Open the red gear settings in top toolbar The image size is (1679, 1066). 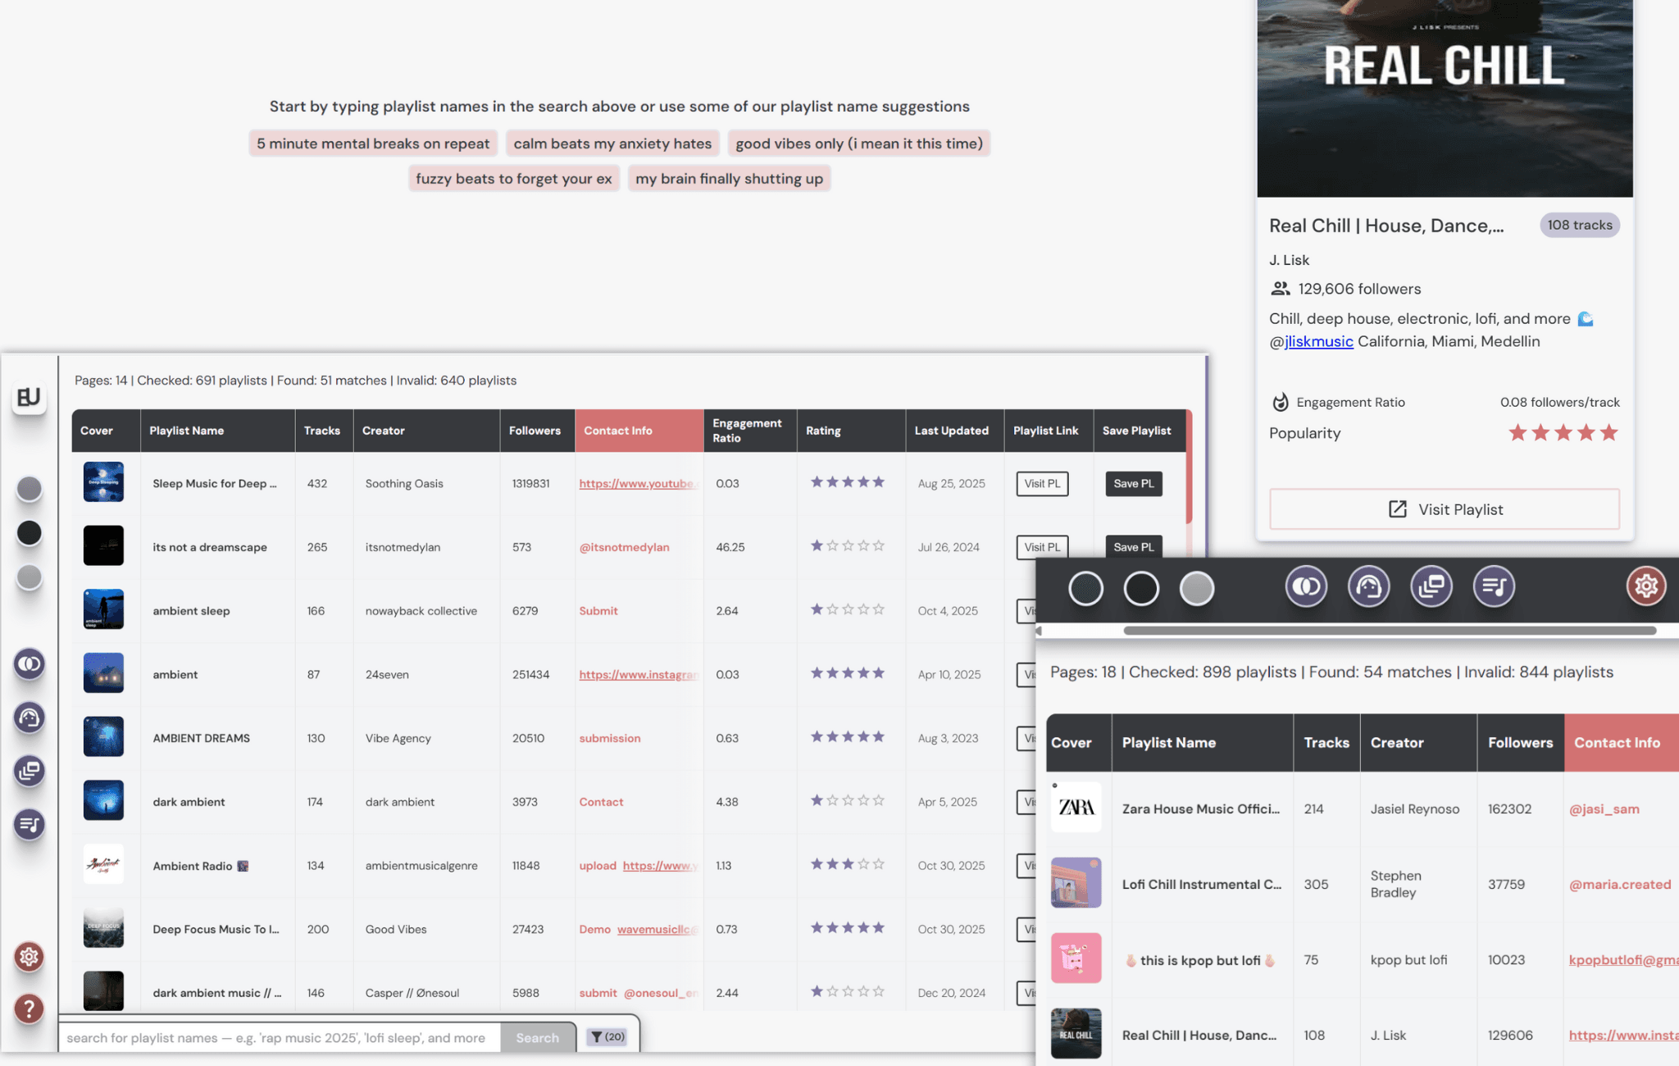coord(1645,585)
